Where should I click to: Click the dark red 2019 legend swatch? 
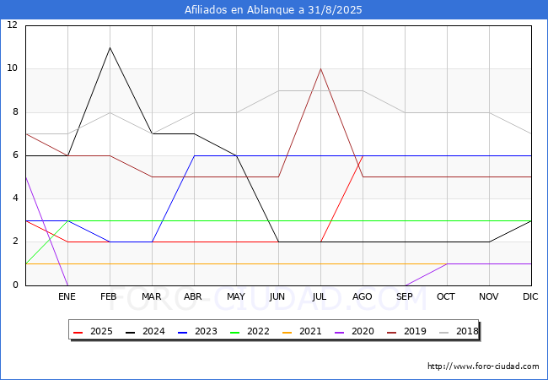(x=391, y=332)
